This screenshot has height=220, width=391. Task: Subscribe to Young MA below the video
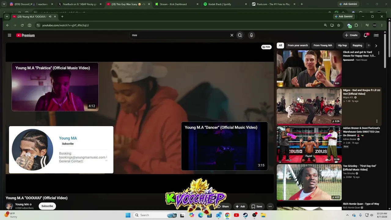47,206
